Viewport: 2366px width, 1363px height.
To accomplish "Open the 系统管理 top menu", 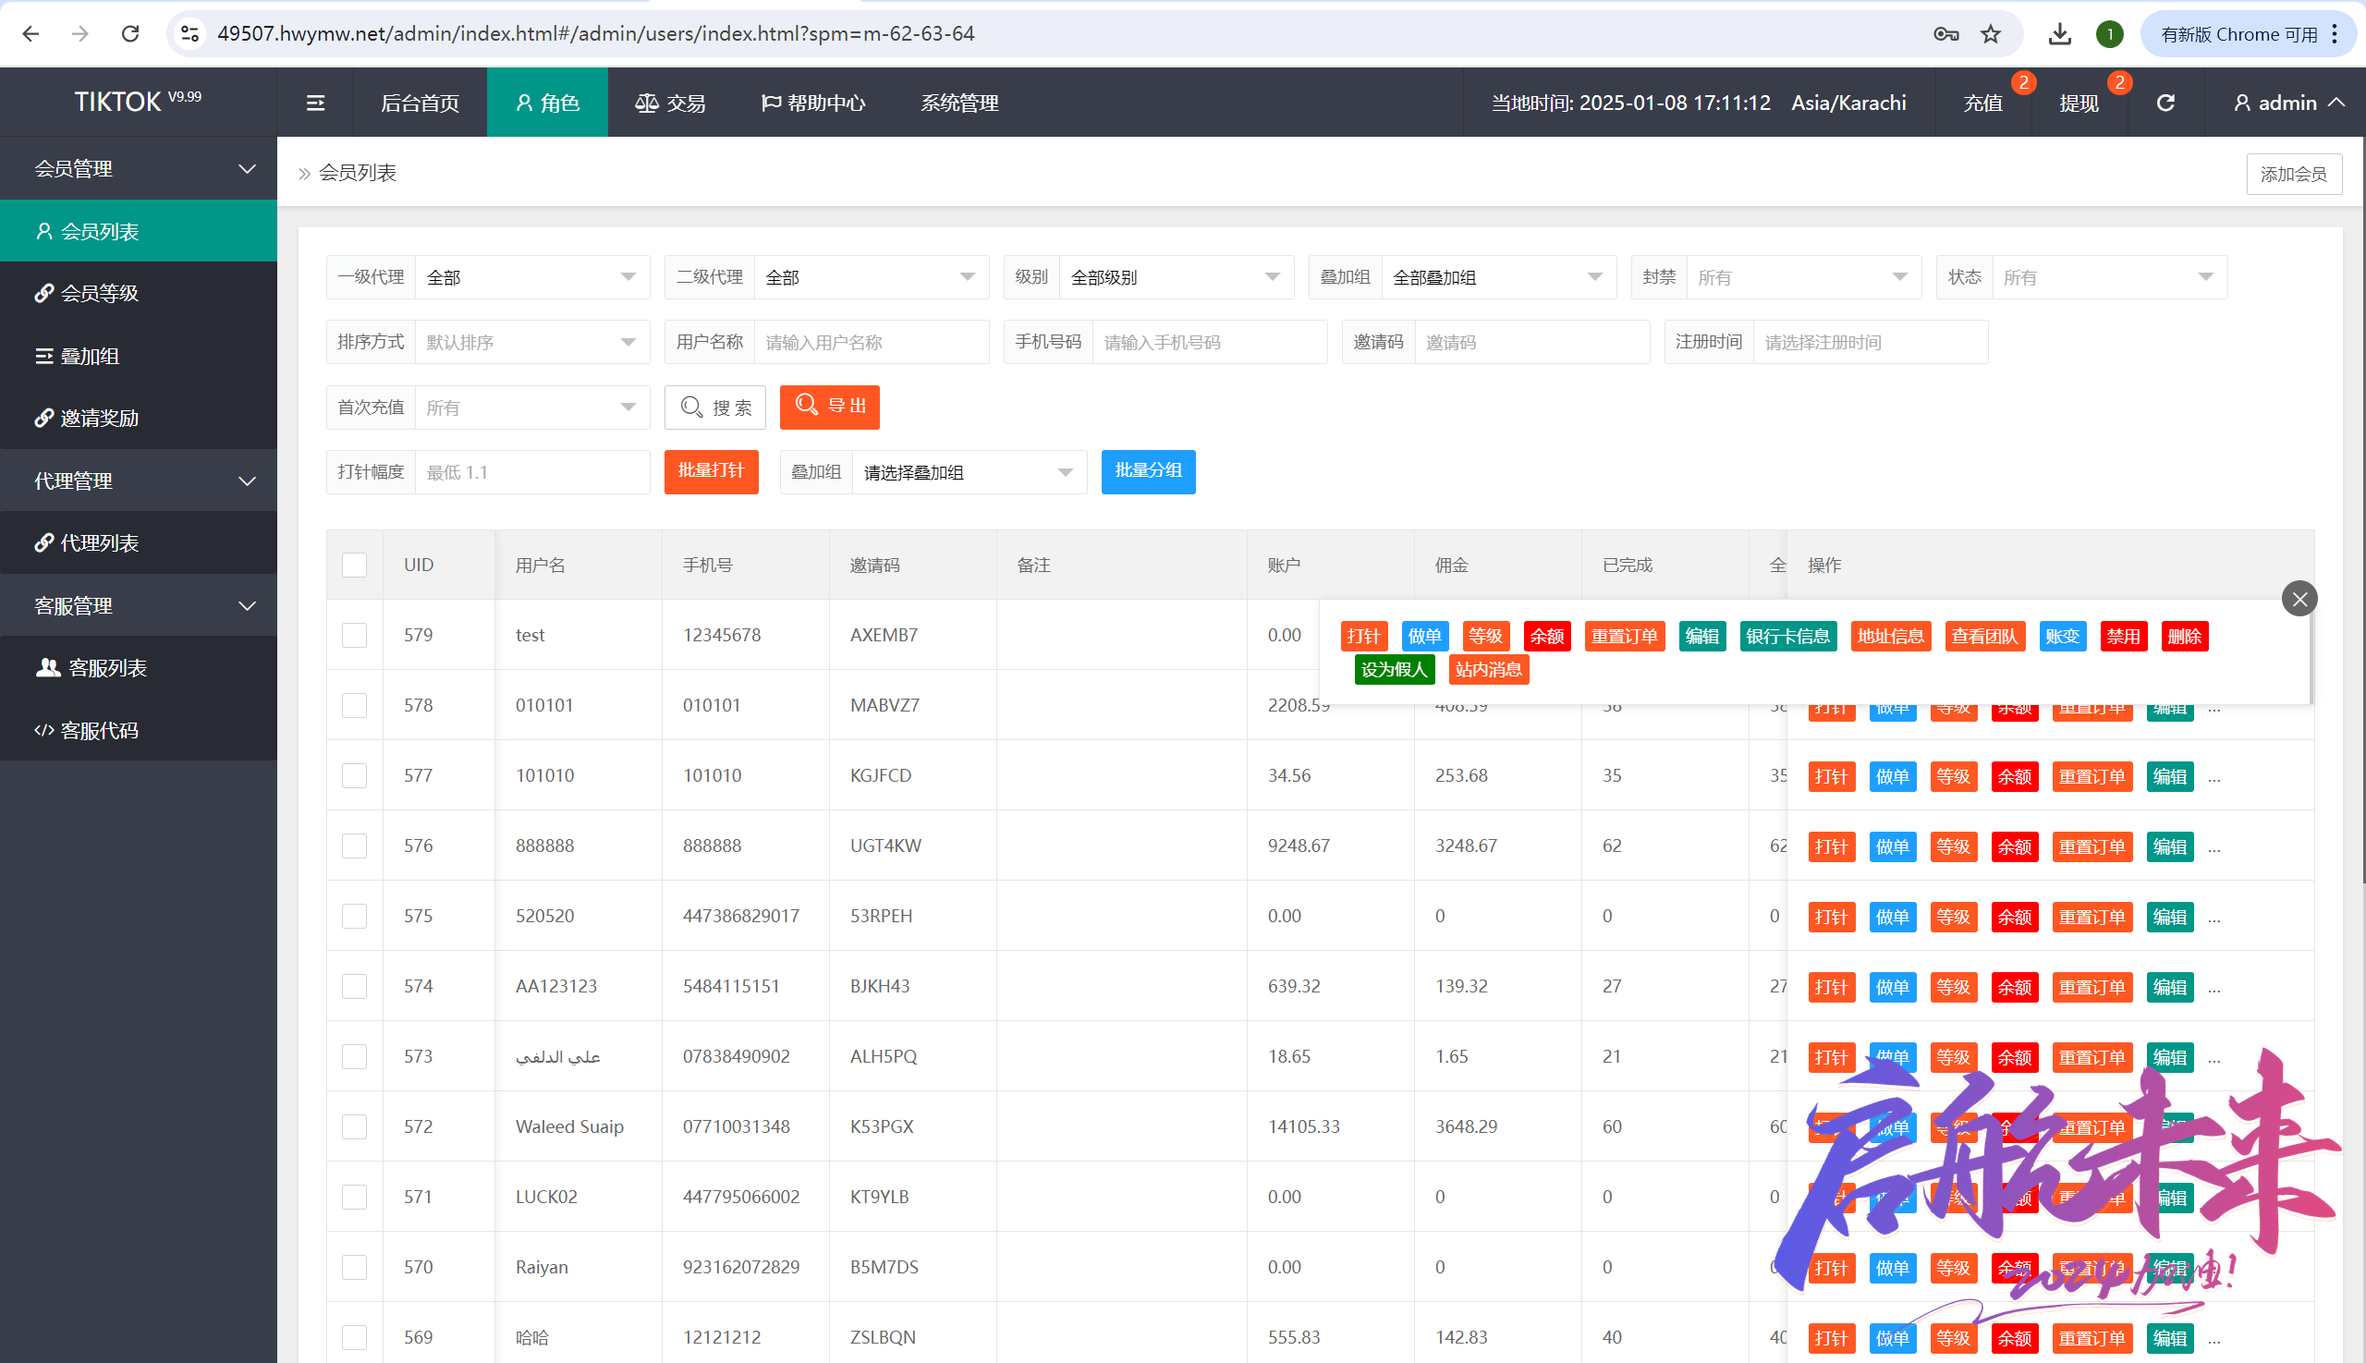I will click(959, 103).
